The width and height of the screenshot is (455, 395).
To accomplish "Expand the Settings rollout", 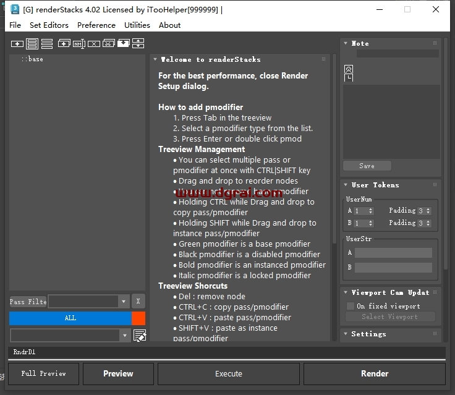I will [x=346, y=333].
